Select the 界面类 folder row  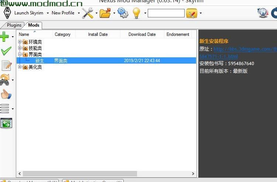click(x=35, y=54)
